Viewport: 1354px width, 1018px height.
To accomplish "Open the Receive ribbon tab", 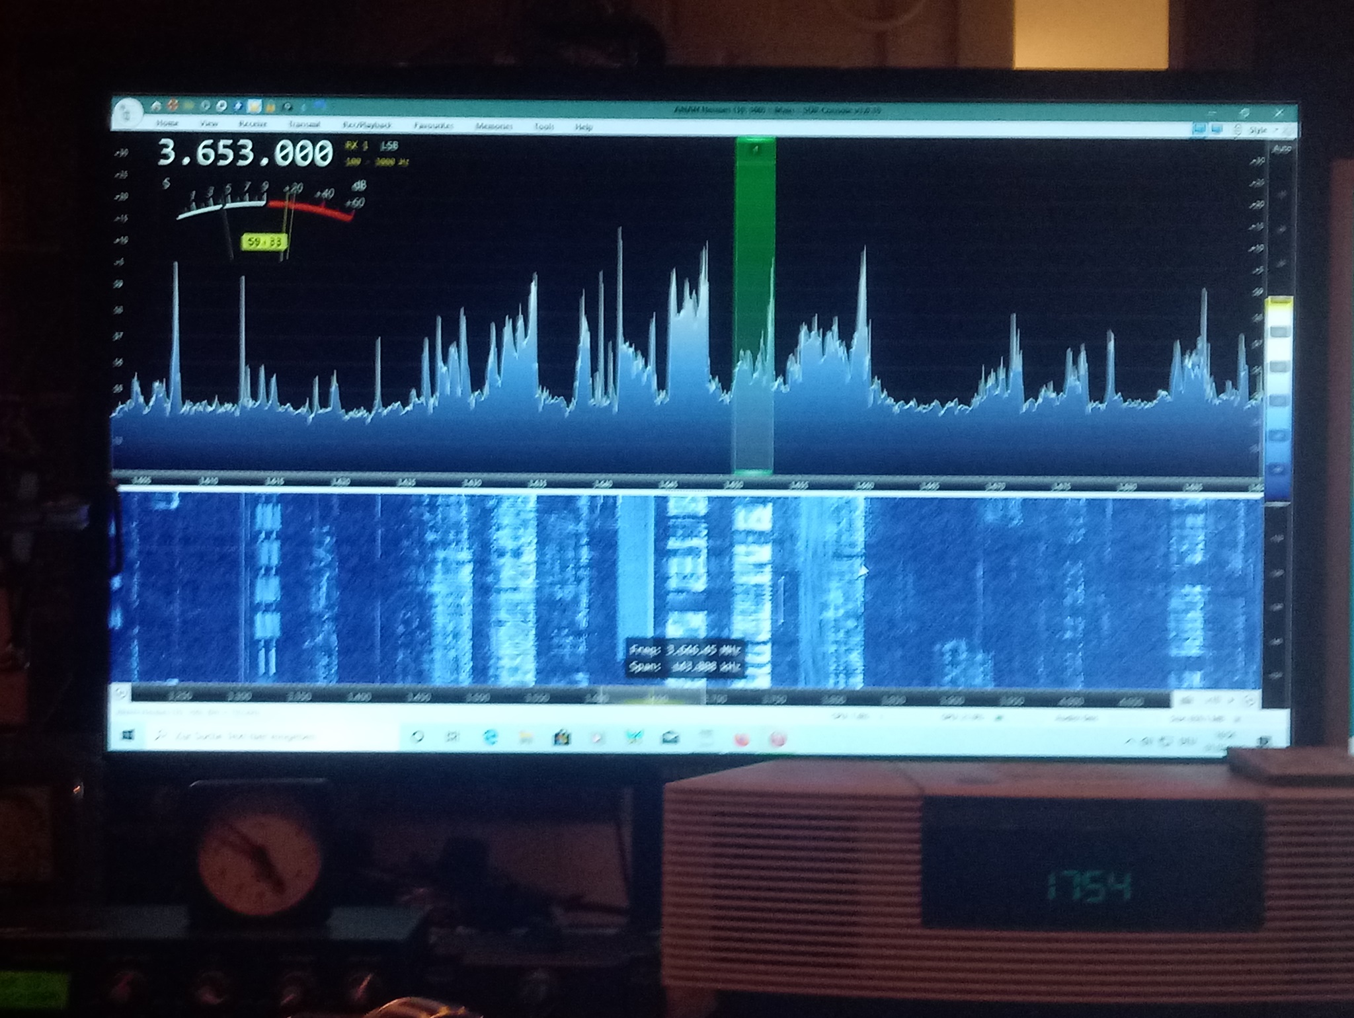I will (253, 124).
